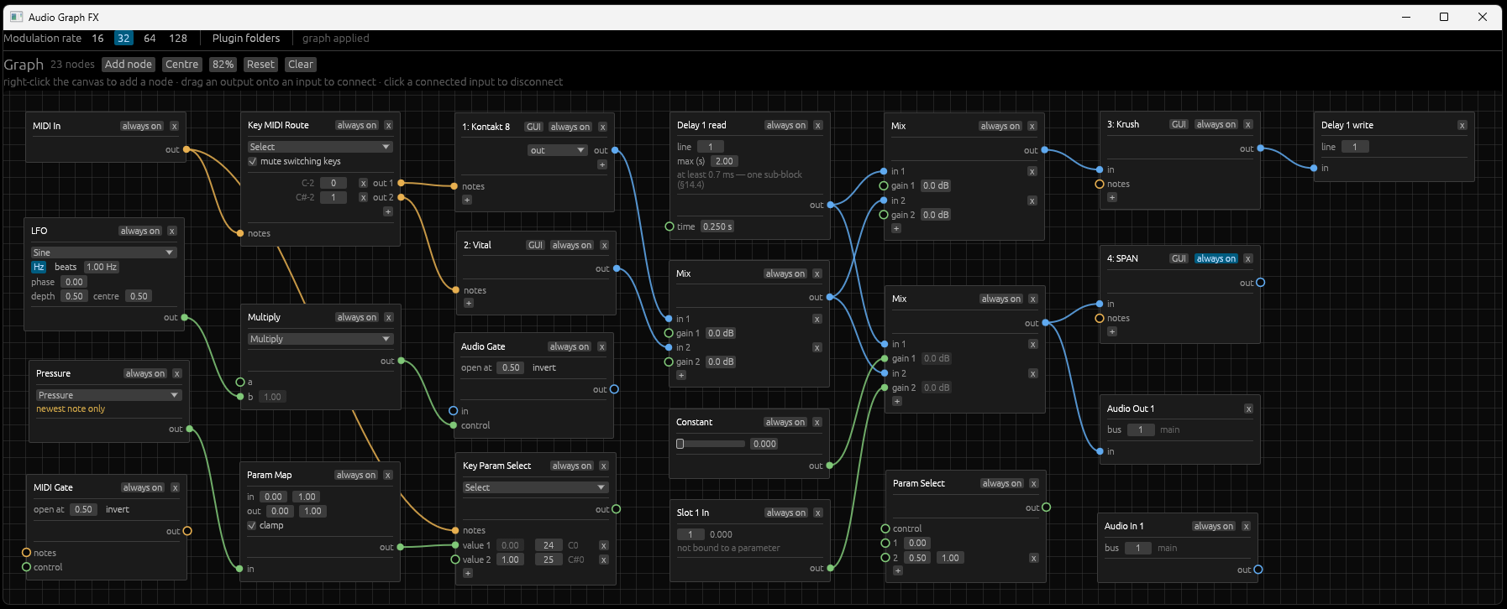The image size is (1507, 609).
Task: Click the Key Param Select out port
Action: (617, 509)
